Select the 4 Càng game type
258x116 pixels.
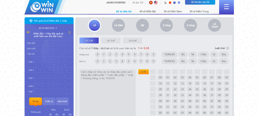[x=191, y=25]
